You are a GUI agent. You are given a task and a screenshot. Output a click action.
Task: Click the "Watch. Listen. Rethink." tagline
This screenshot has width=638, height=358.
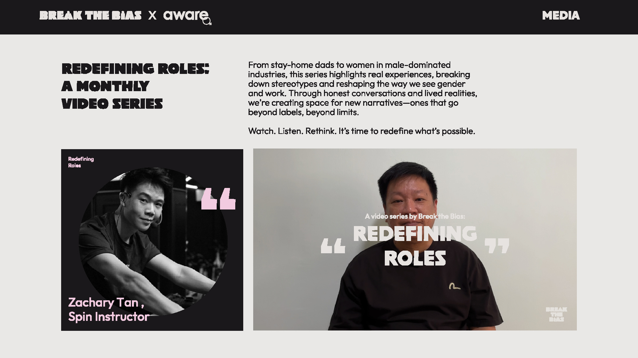pos(362,131)
